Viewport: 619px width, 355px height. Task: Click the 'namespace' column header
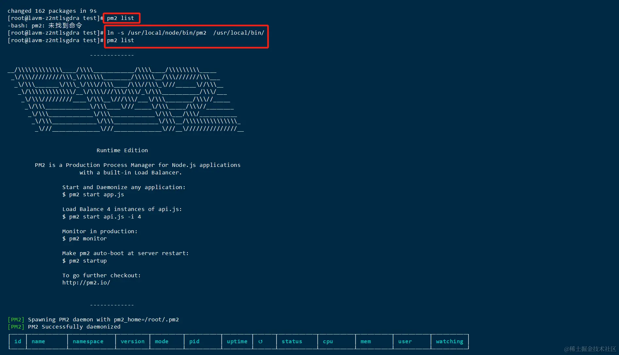pos(88,341)
